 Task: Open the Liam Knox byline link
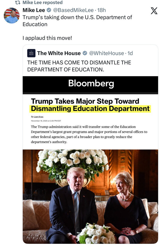tap(38, 117)
